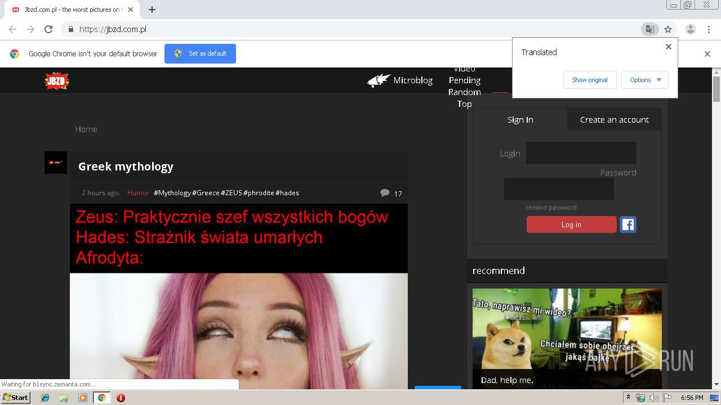The width and height of the screenshot is (721, 405).
Task: Open the Windows Start menu
Action: (16, 398)
